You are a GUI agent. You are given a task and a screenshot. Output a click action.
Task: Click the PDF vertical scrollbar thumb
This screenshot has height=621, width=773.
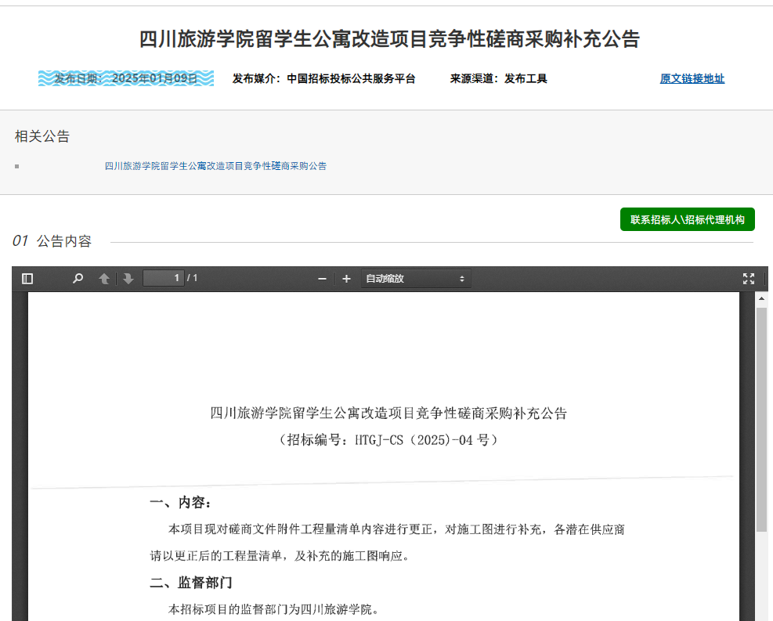pyautogui.click(x=762, y=419)
